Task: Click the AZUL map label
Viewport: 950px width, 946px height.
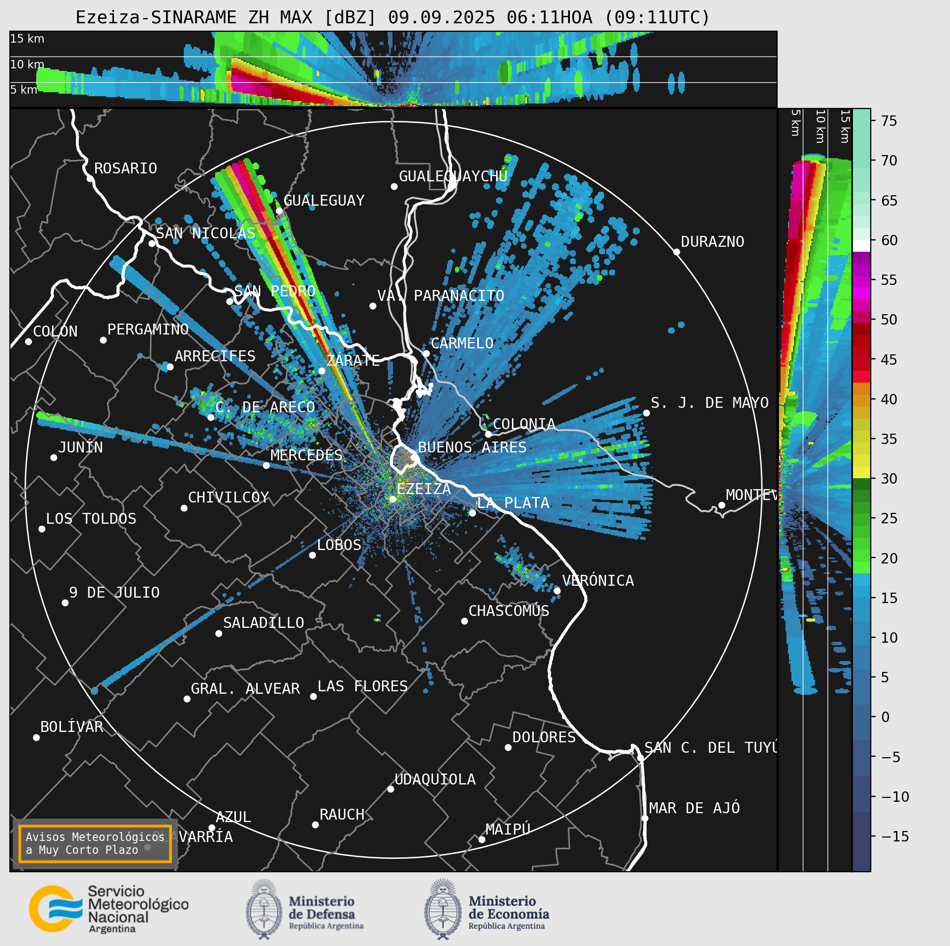Action: pyautogui.click(x=233, y=817)
